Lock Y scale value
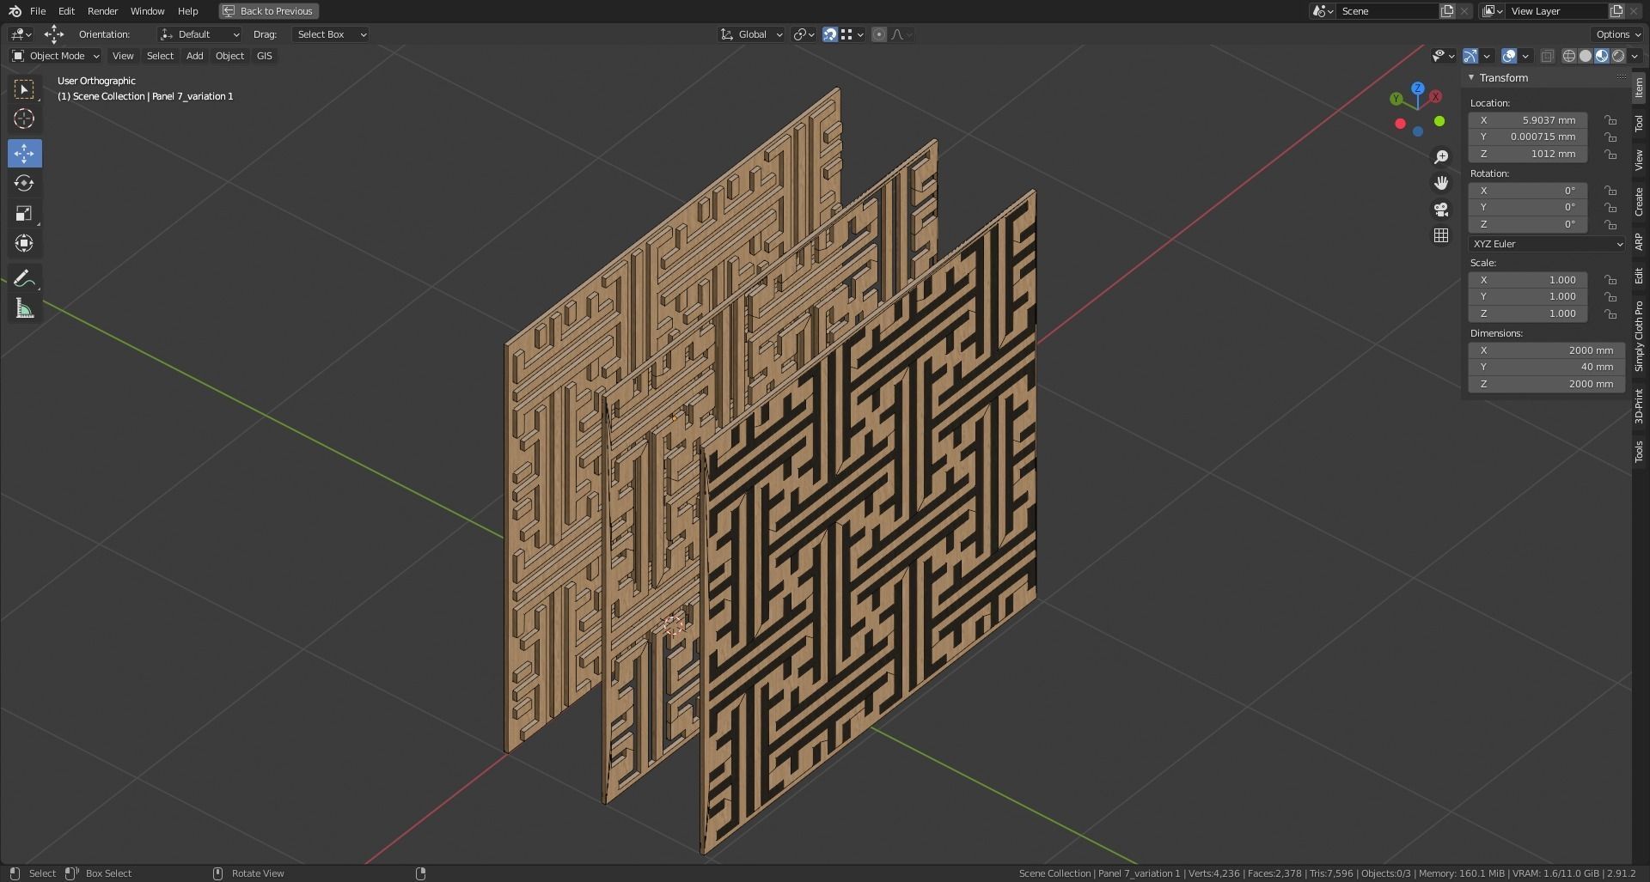Image resolution: width=1650 pixels, height=882 pixels. (x=1610, y=297)
